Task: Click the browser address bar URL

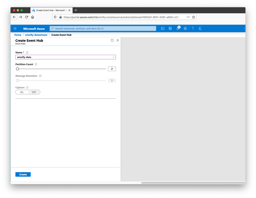Action: [x=122, y=17]
